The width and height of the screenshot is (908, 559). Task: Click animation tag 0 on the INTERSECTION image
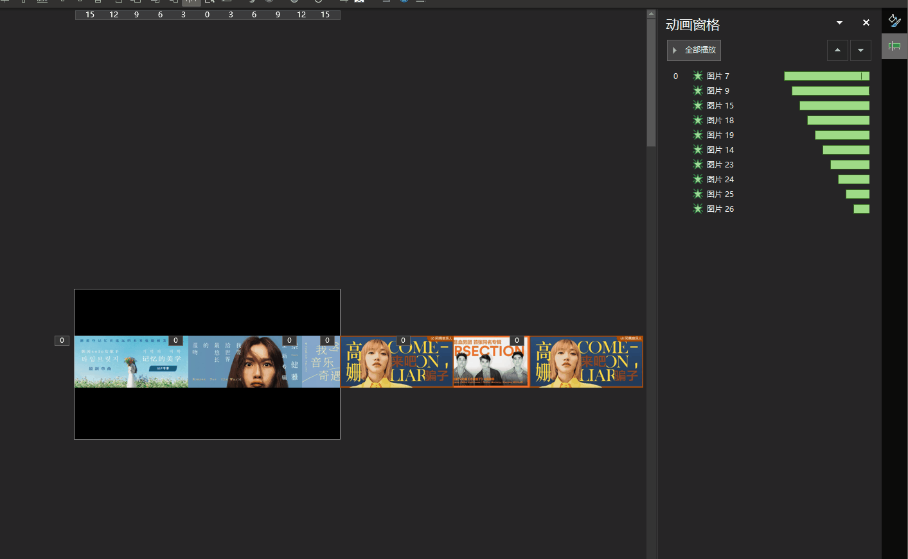click(x=517, y=341)
